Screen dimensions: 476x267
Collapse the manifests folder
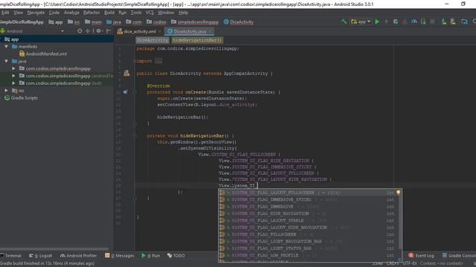point(7,47)
